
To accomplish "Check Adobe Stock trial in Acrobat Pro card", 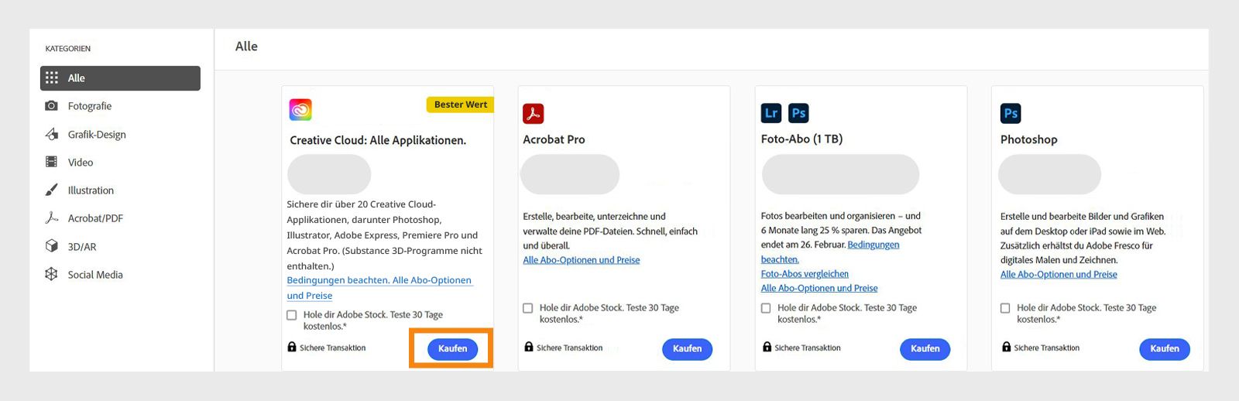I will click(x=528, y=308).
